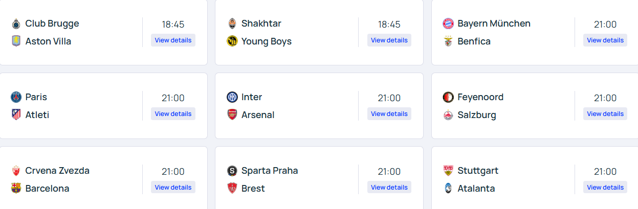Click the Stuttgart club badge
Viewport: 638px width, 209px height.
(x=448, y=171)
